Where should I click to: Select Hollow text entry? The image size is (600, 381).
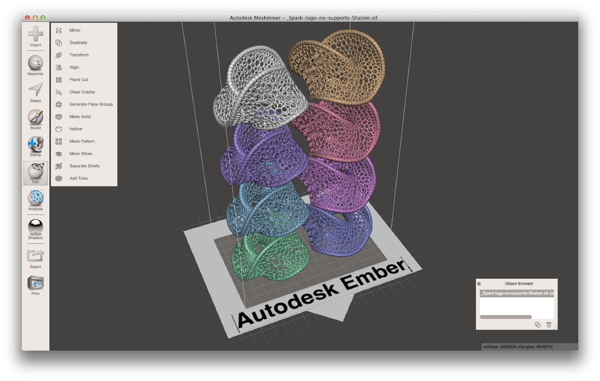point(76,129)
